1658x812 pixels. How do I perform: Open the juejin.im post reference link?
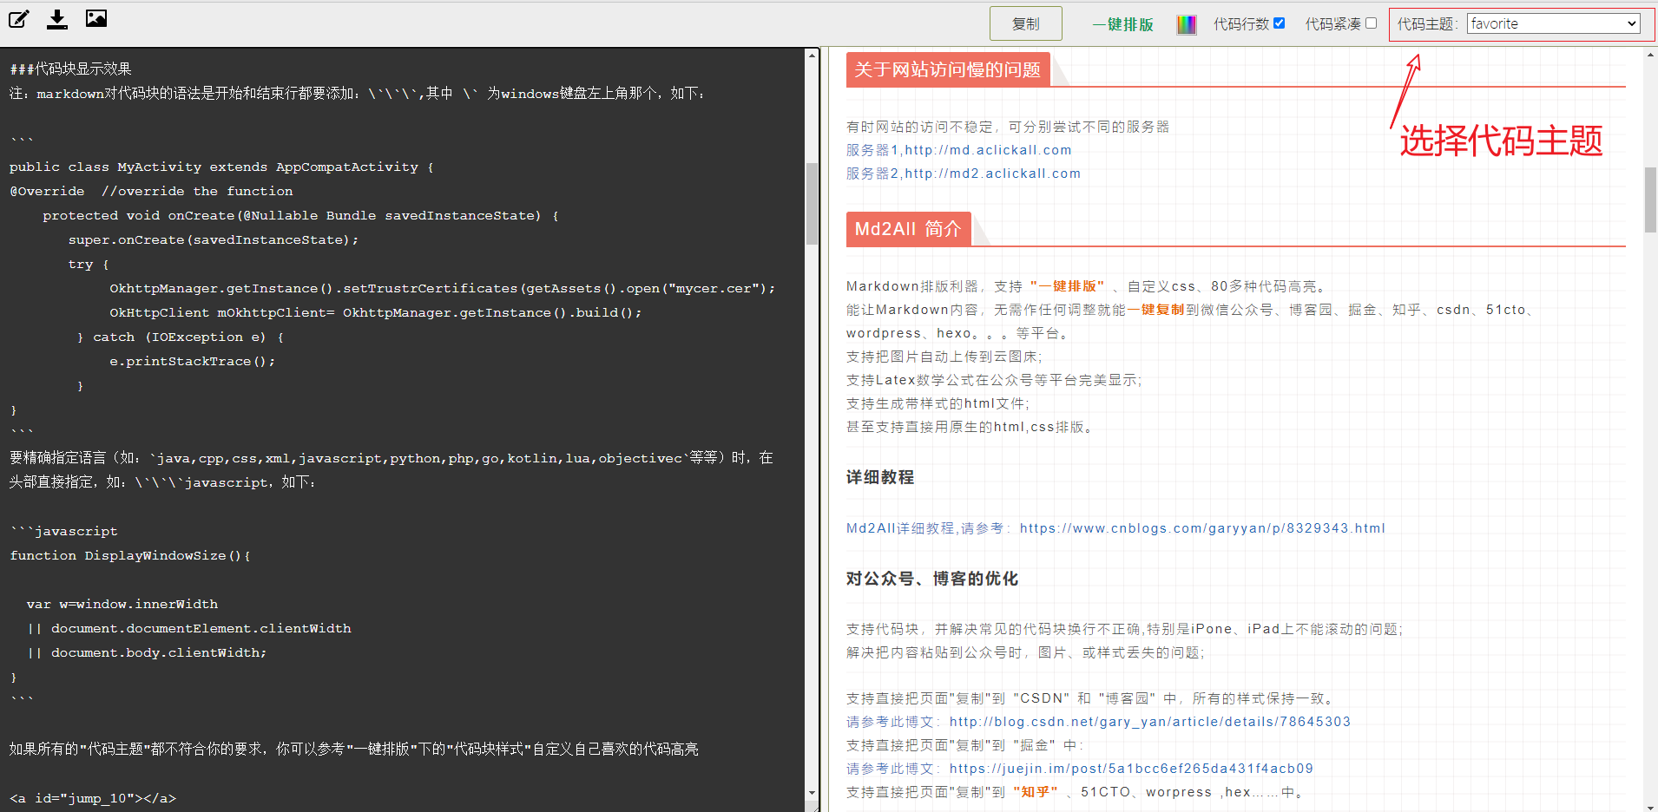click(1131, 769)
